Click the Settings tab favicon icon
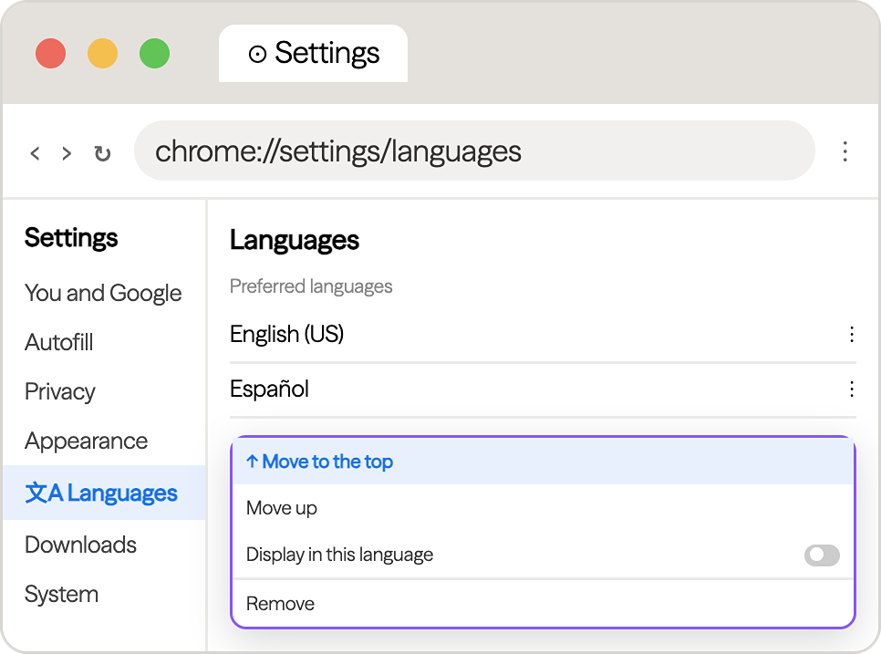881x654 pixels. pyautogui.click(x=257, y=54)
